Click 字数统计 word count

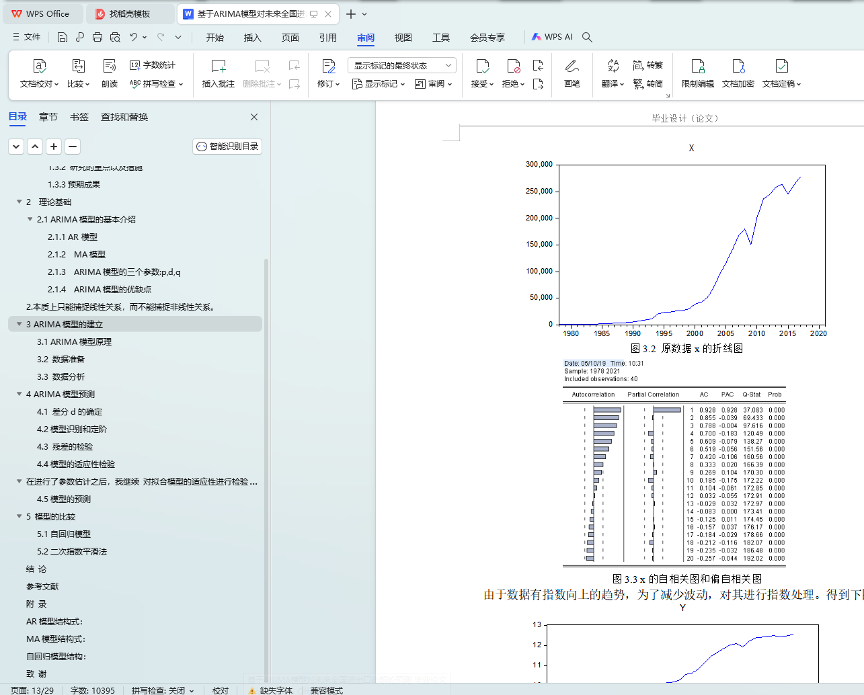153,65
